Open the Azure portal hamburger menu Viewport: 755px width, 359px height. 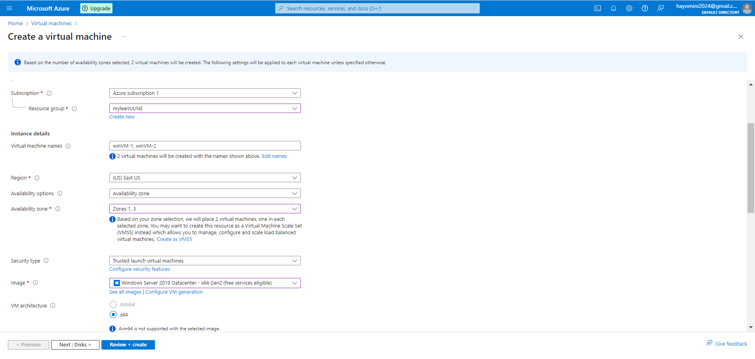tap(10, 8)
